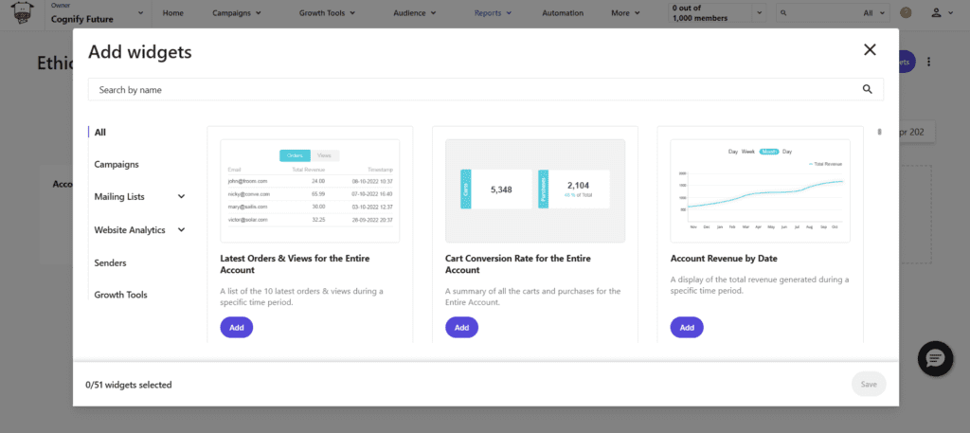Close the Add widgets dialog

point(870,50)
